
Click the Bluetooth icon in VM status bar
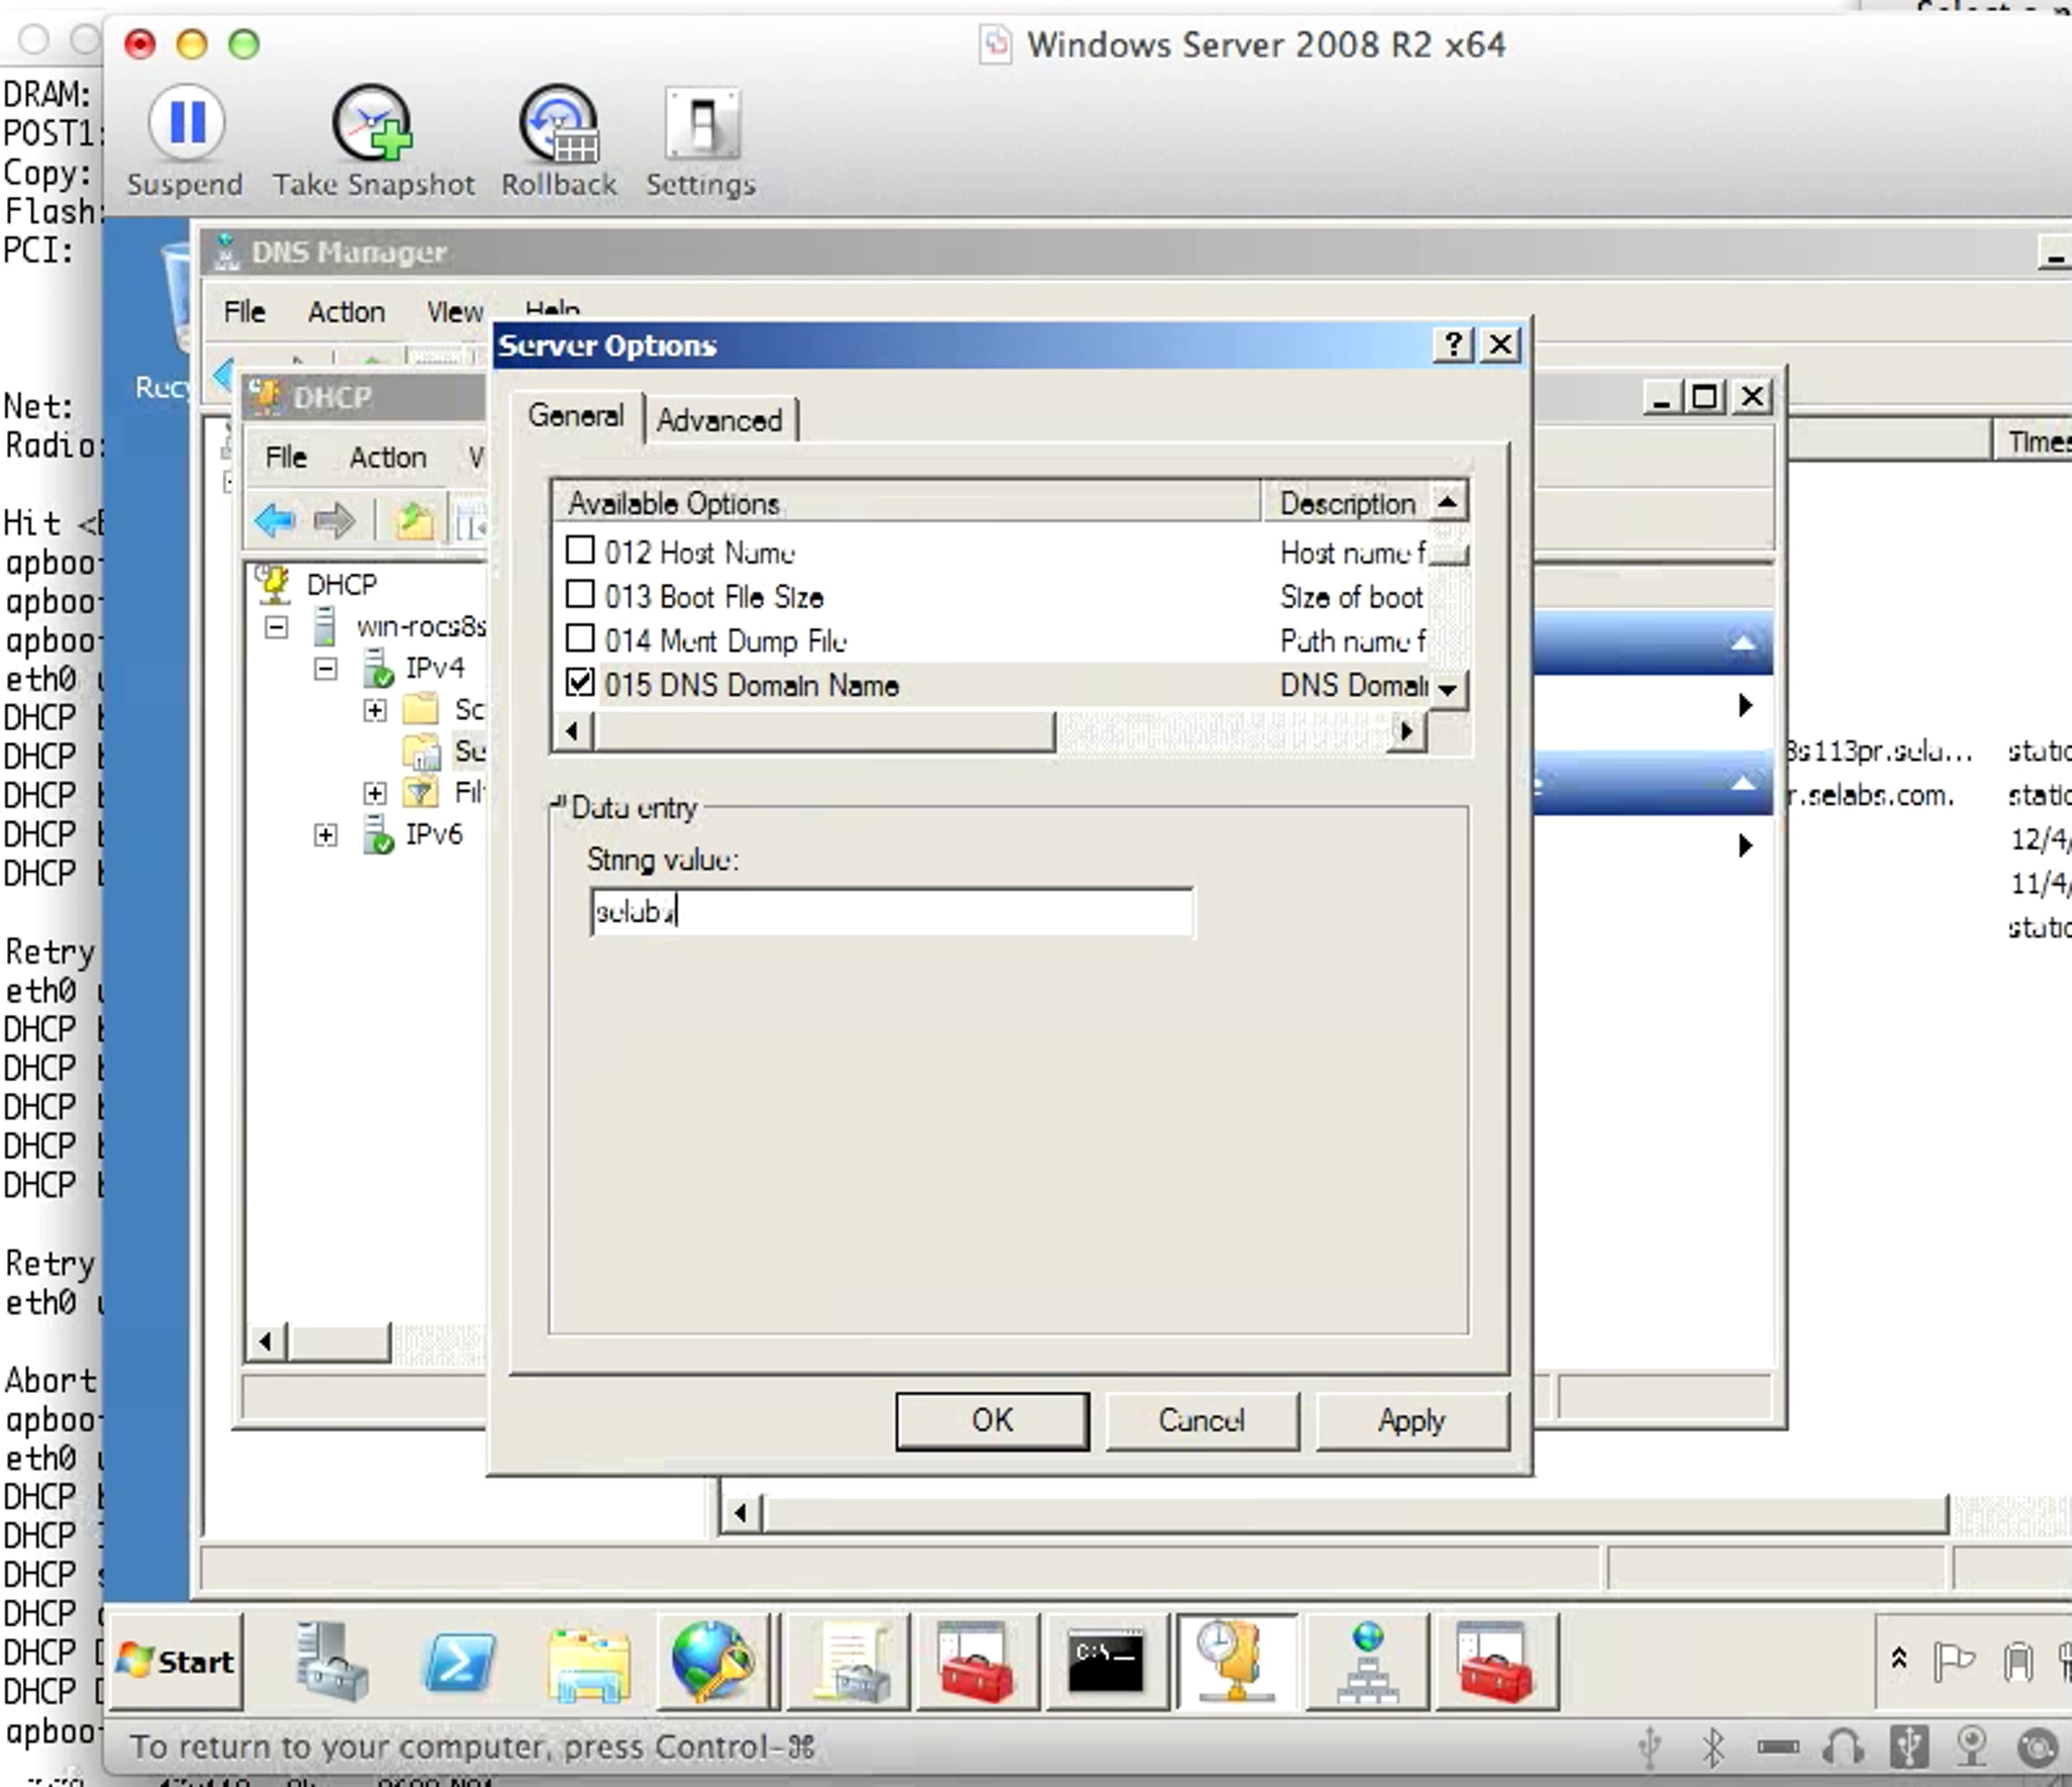pos(1713,1748)
